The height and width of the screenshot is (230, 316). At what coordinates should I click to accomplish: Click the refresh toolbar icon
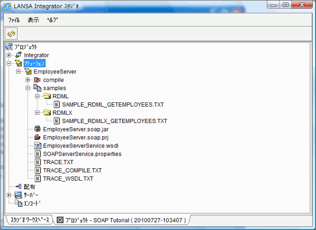11,34
